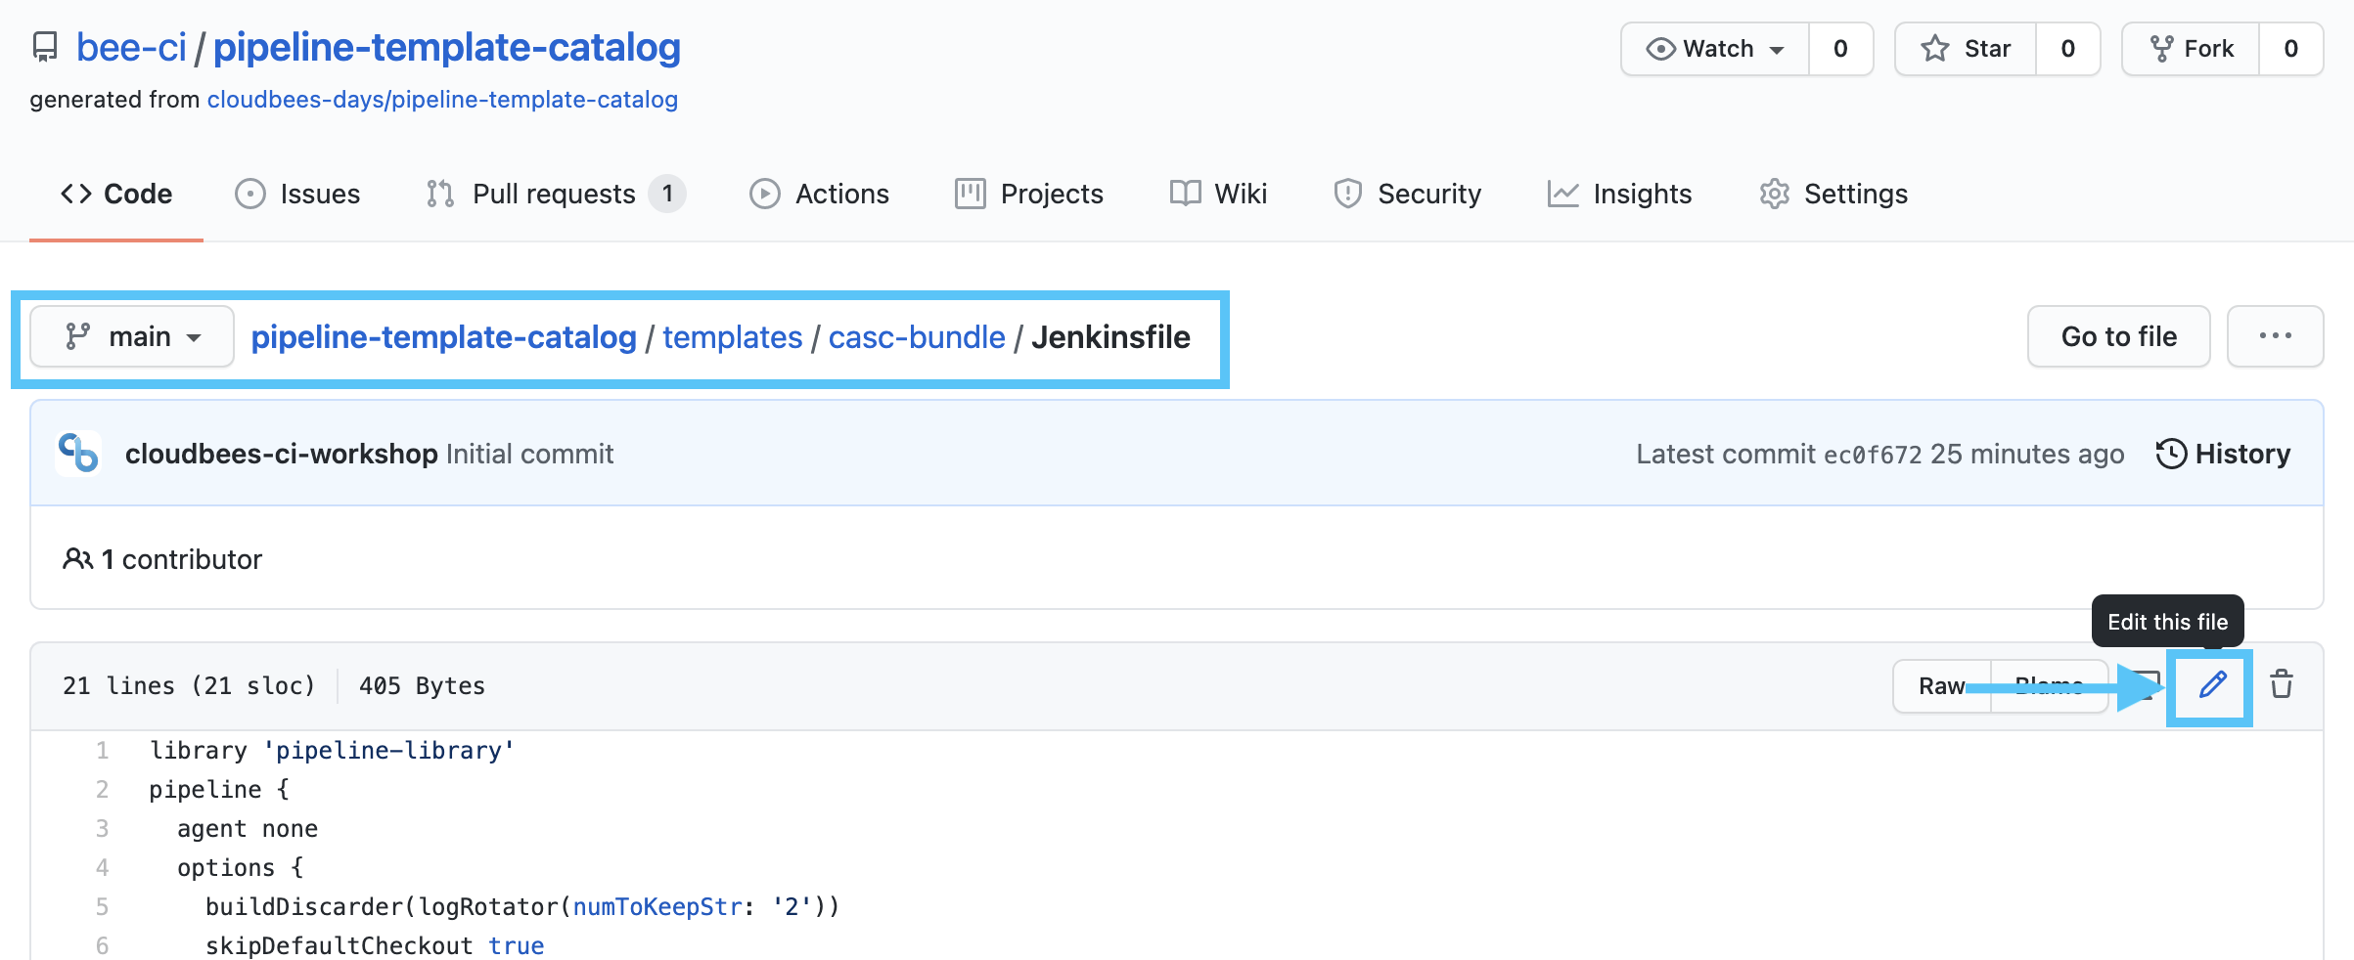Go to the Security tab
Image resolution: width=2354 pixels, height=960 pixels.
click(1408, 194)
